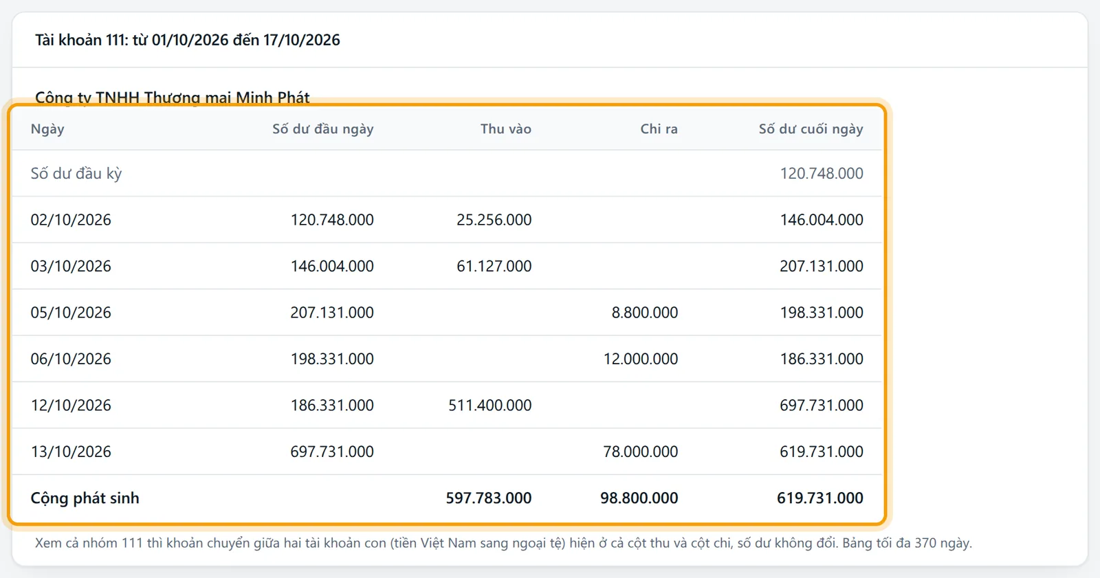Click opening balance 198.331.000 of row 06/10/2026
This screenshot has width=1100, height=578.
click(x=332, y=359)
